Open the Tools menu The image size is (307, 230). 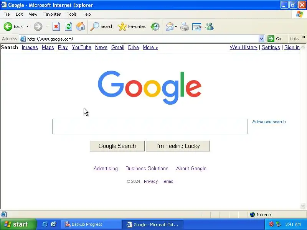coord(72,14)
